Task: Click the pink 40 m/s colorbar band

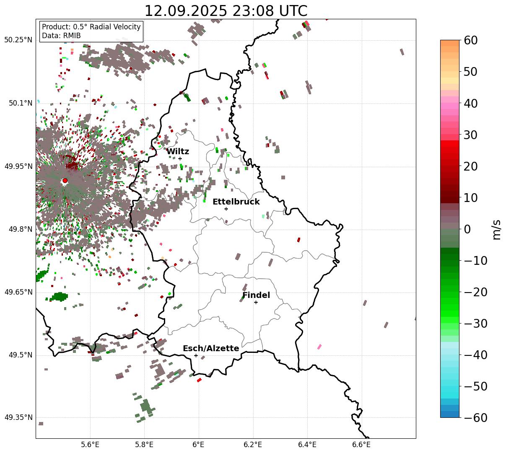Action: (x=450, y=104)
